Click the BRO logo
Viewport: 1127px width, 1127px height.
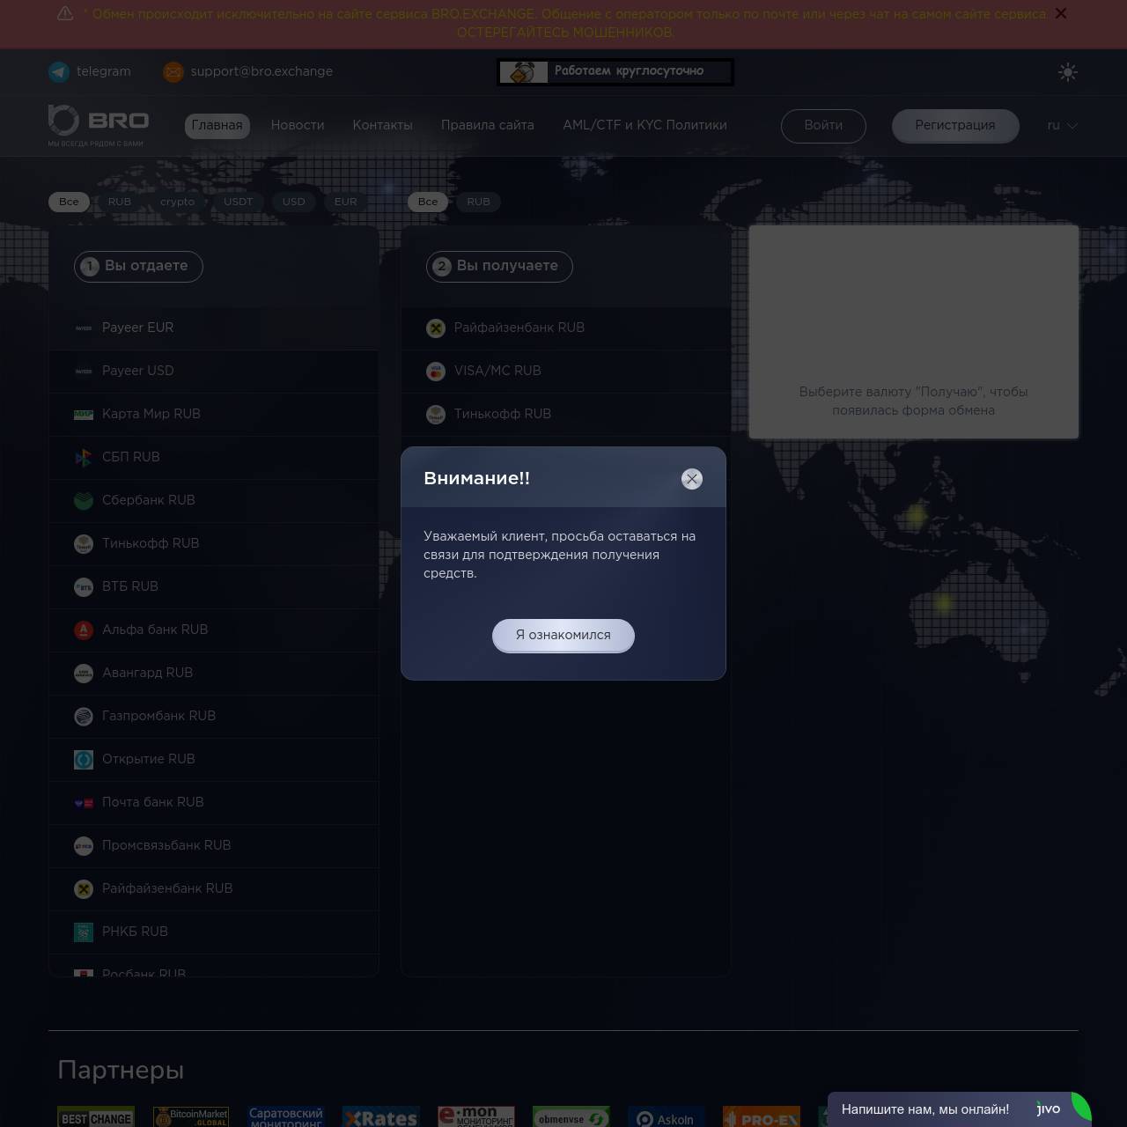(98, 124)
